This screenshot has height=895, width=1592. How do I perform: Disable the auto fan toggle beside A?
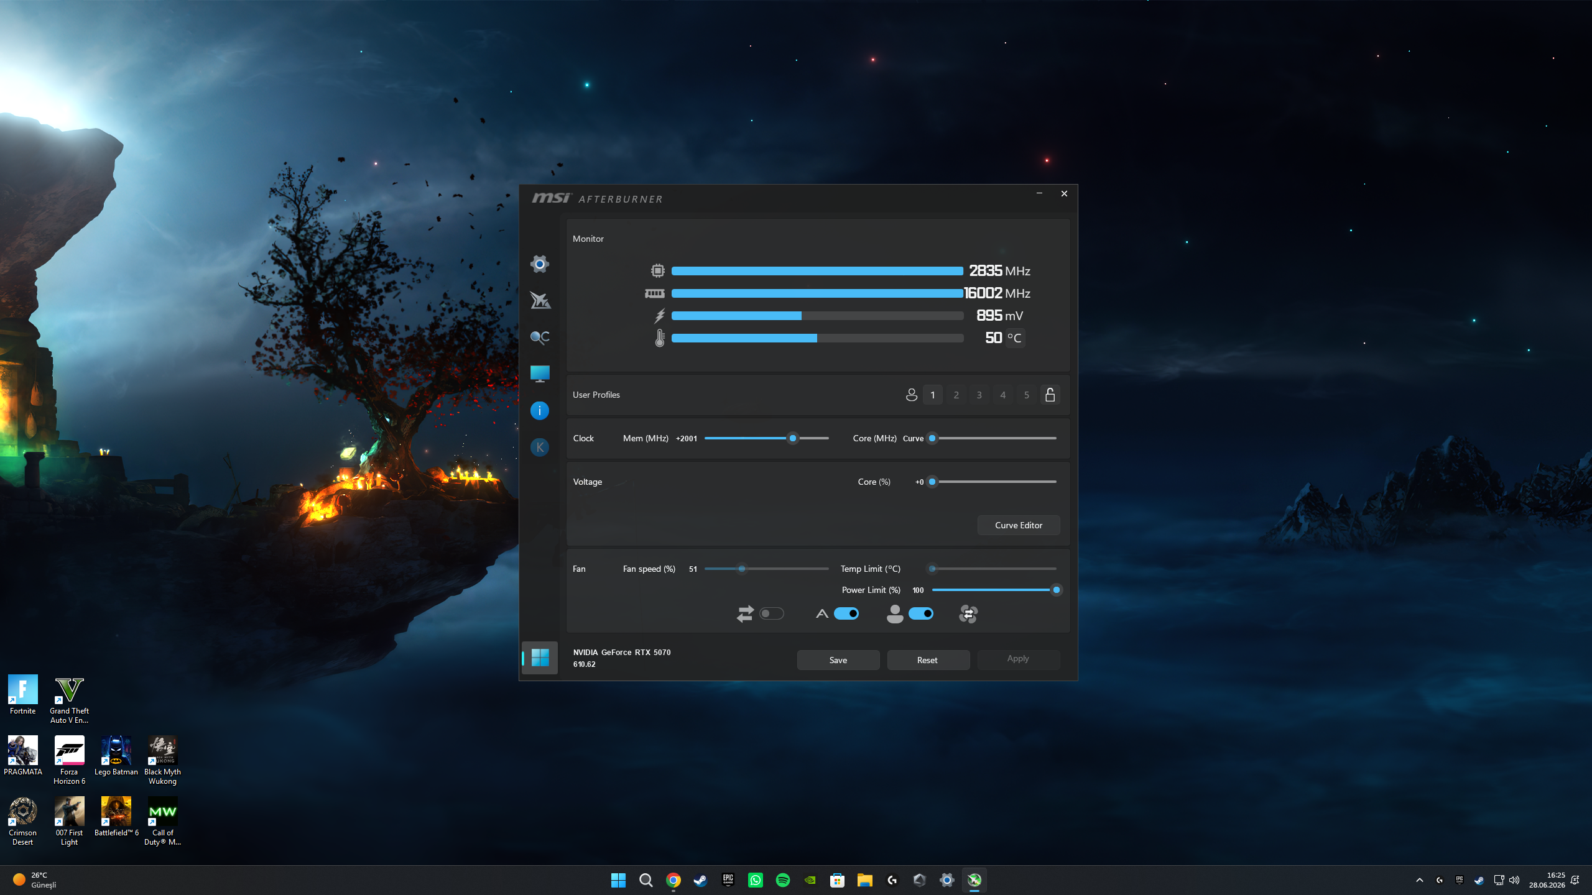(846, 613)
